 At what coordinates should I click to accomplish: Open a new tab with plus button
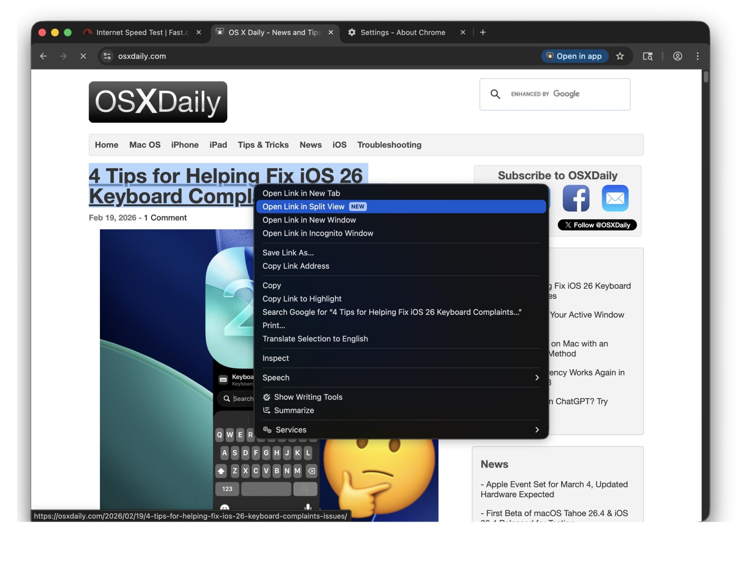click(483, 32)
